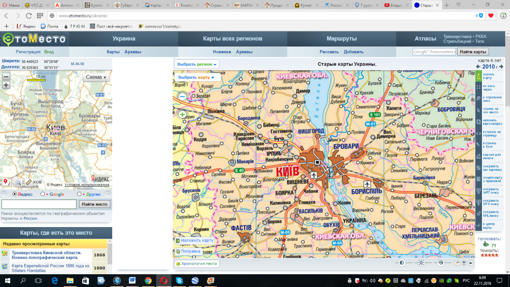
Task: Zoom out the Yandex mini map
Action: pyautogui.click(x=6, y=77)
